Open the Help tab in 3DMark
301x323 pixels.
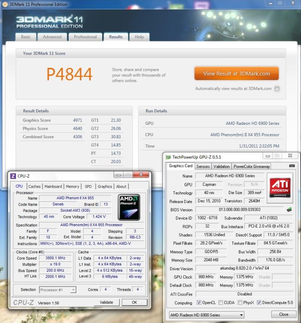(x=139, y=37)
